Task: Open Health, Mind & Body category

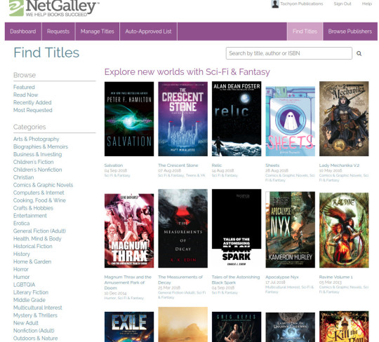Action: pyautogui.click(x=37, y=239)
